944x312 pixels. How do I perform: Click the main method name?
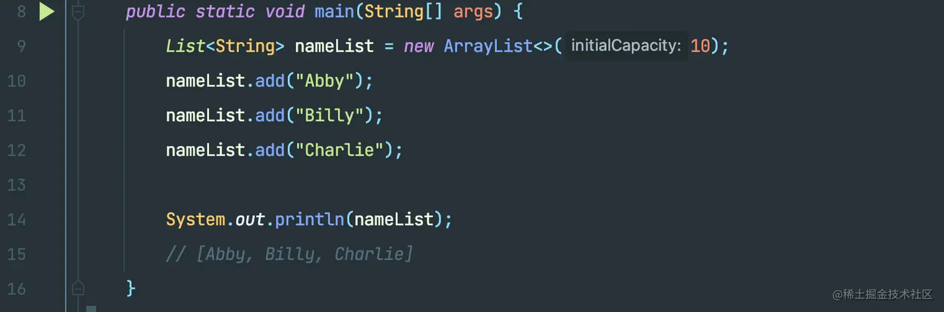tap(335, 11)
